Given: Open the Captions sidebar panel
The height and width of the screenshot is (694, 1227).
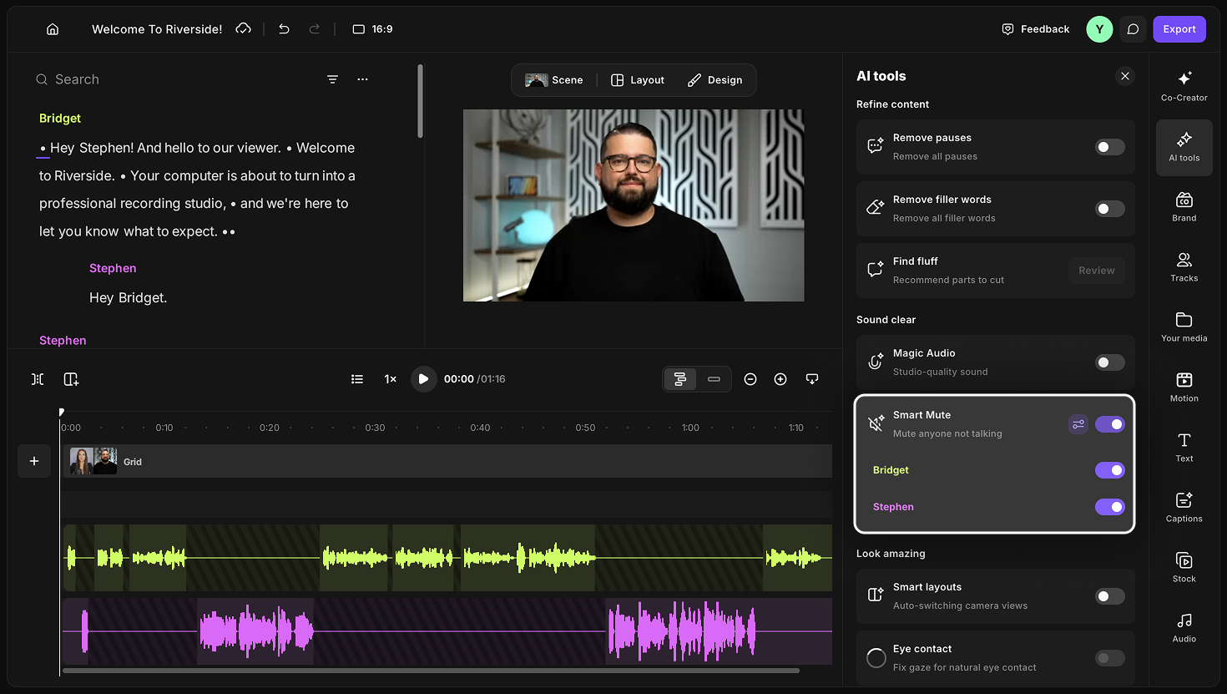Looking at the screenshot, I should [1184, 508].
